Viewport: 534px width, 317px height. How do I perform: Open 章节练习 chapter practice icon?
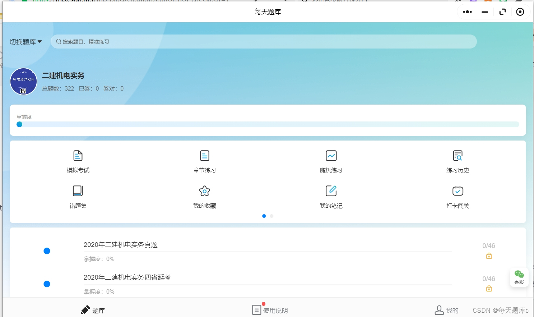pos(205,156)
